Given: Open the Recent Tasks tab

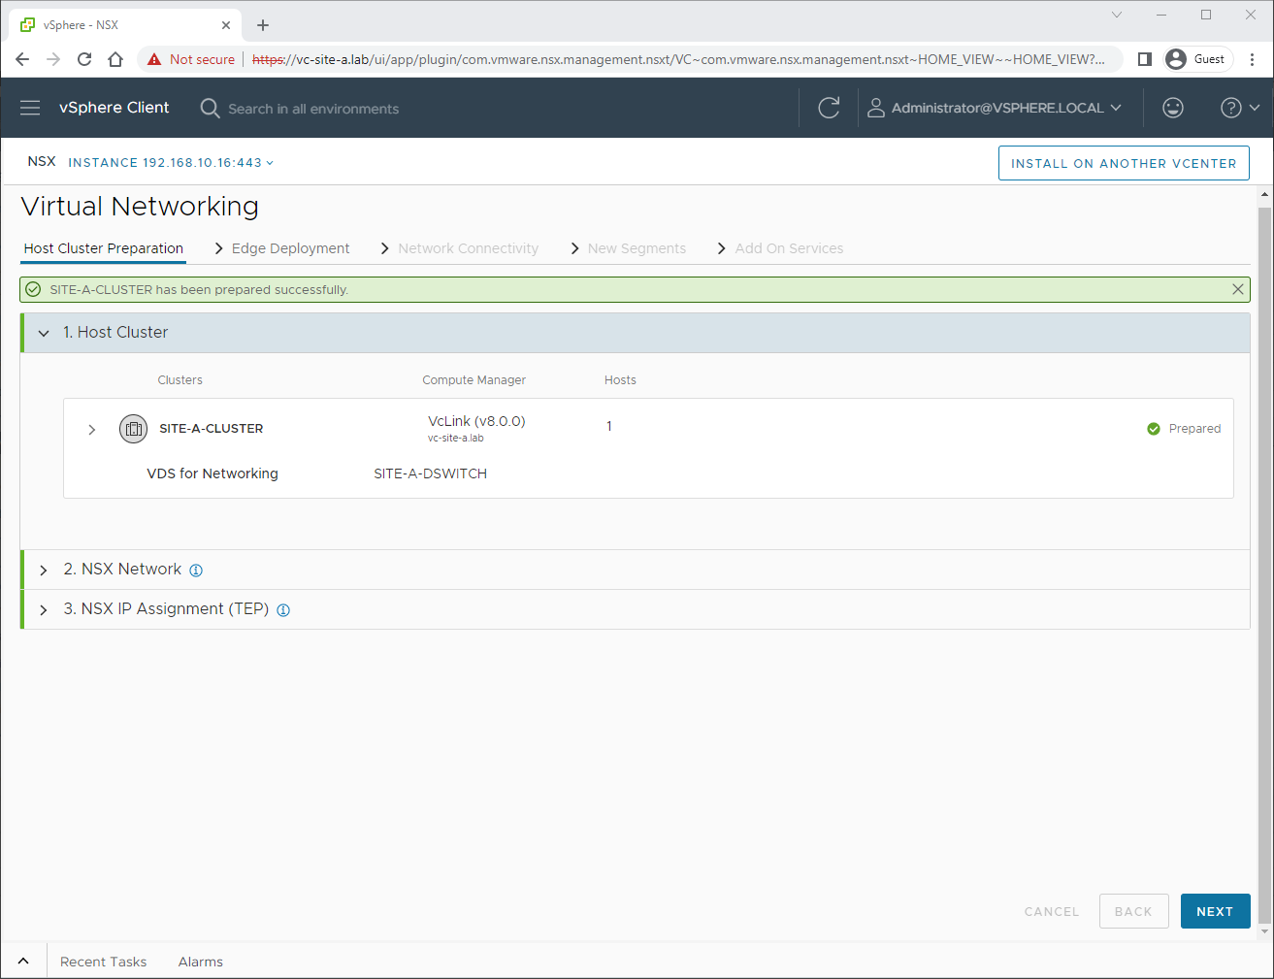Looking at the screenshot, I should point(104,962).
